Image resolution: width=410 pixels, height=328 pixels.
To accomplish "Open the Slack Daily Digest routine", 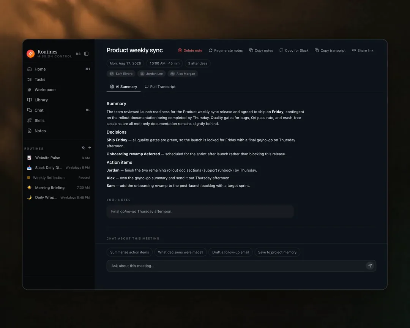I will 58,168.
